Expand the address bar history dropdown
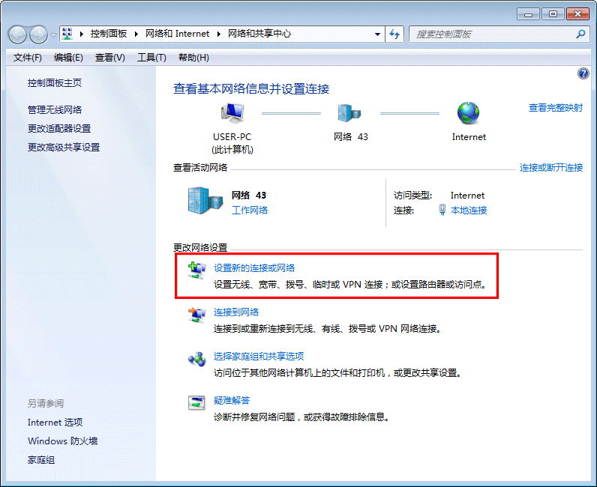Image resolution: width=597 pixels, height=487 pixels. point(377,34)
